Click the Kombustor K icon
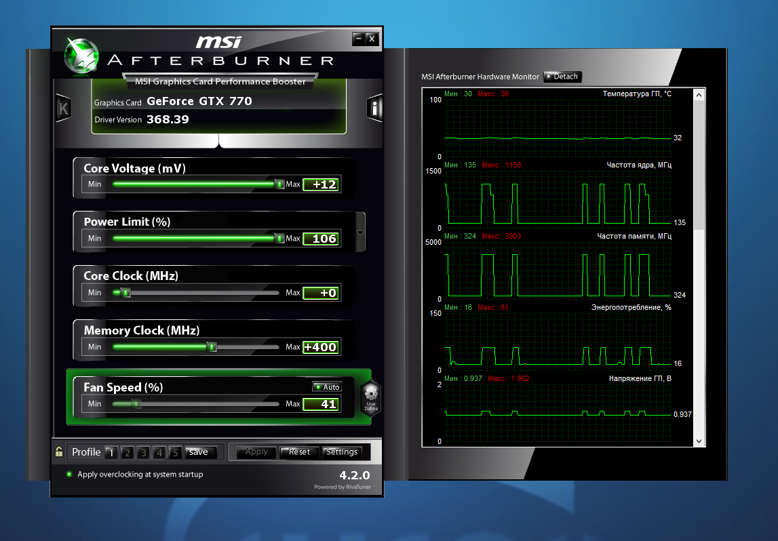The image size is (778, 541). (64, 108)
